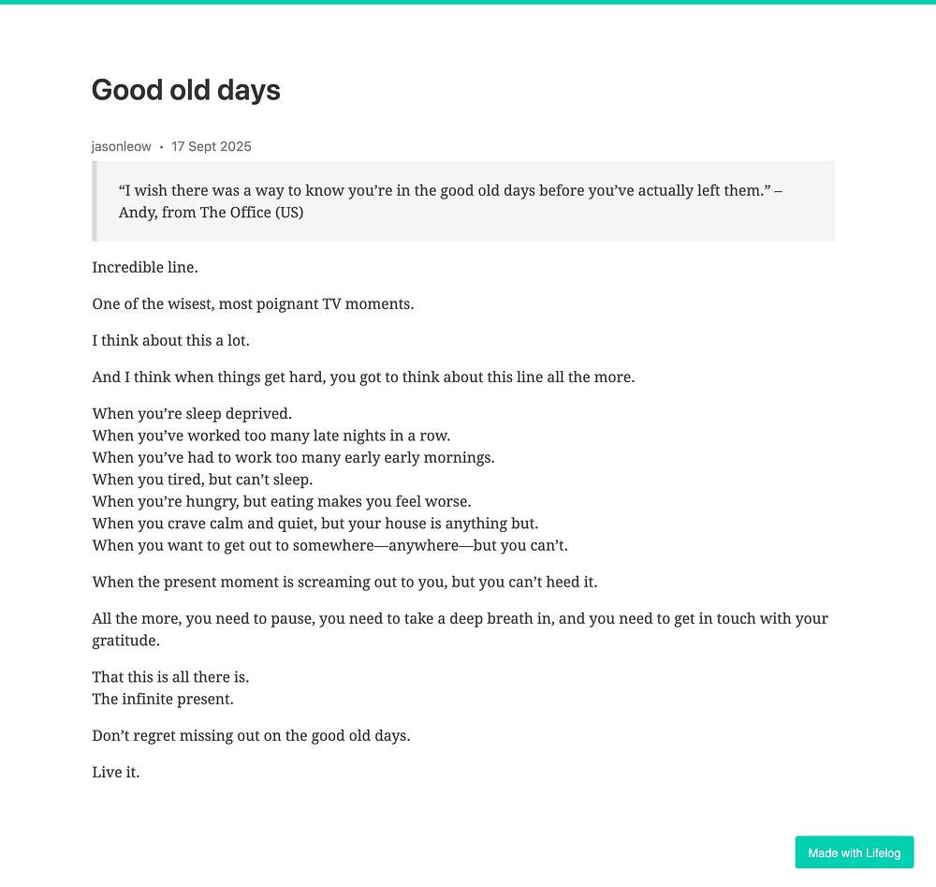Click the 'Don't regret missing out' sentence
936x887 pixels.
[251, 736]
